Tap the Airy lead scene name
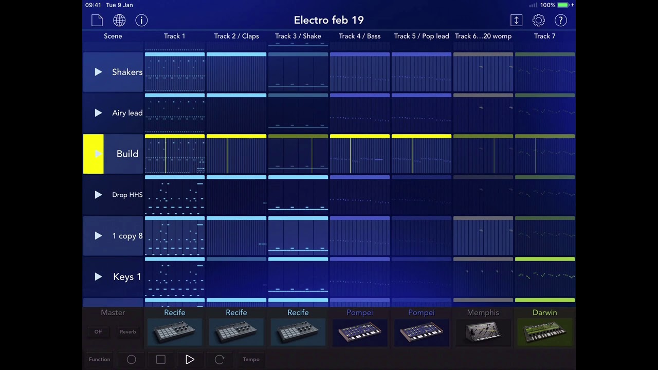658x370 pixels. pos(127,113)
